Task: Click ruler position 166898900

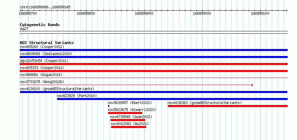Action: click(144, 13)
